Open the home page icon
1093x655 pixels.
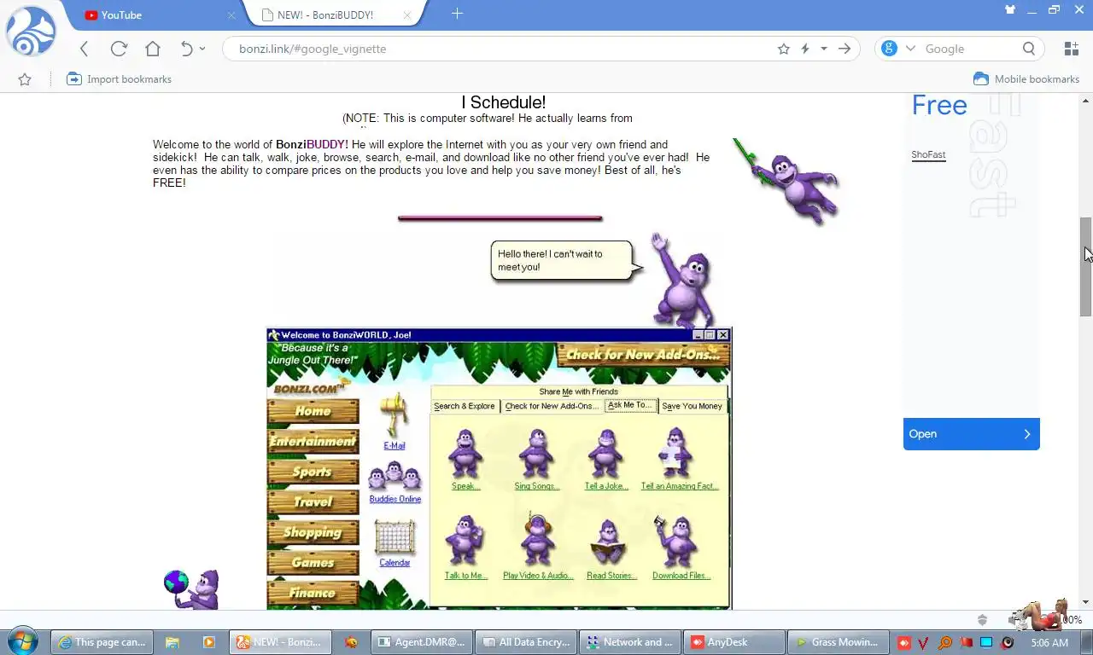click(153, 49)
